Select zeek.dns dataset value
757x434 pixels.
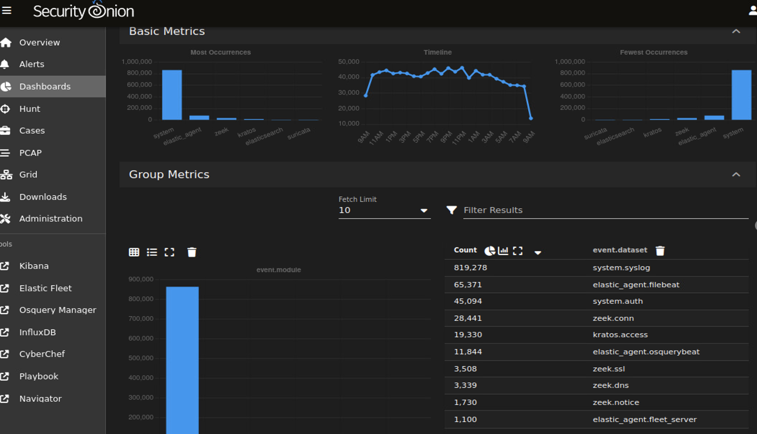point(611,385)
